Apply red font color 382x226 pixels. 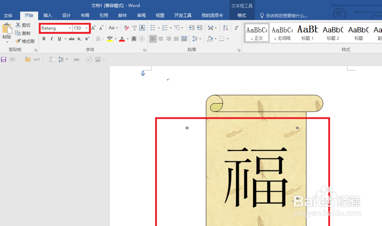pos(122,39)
